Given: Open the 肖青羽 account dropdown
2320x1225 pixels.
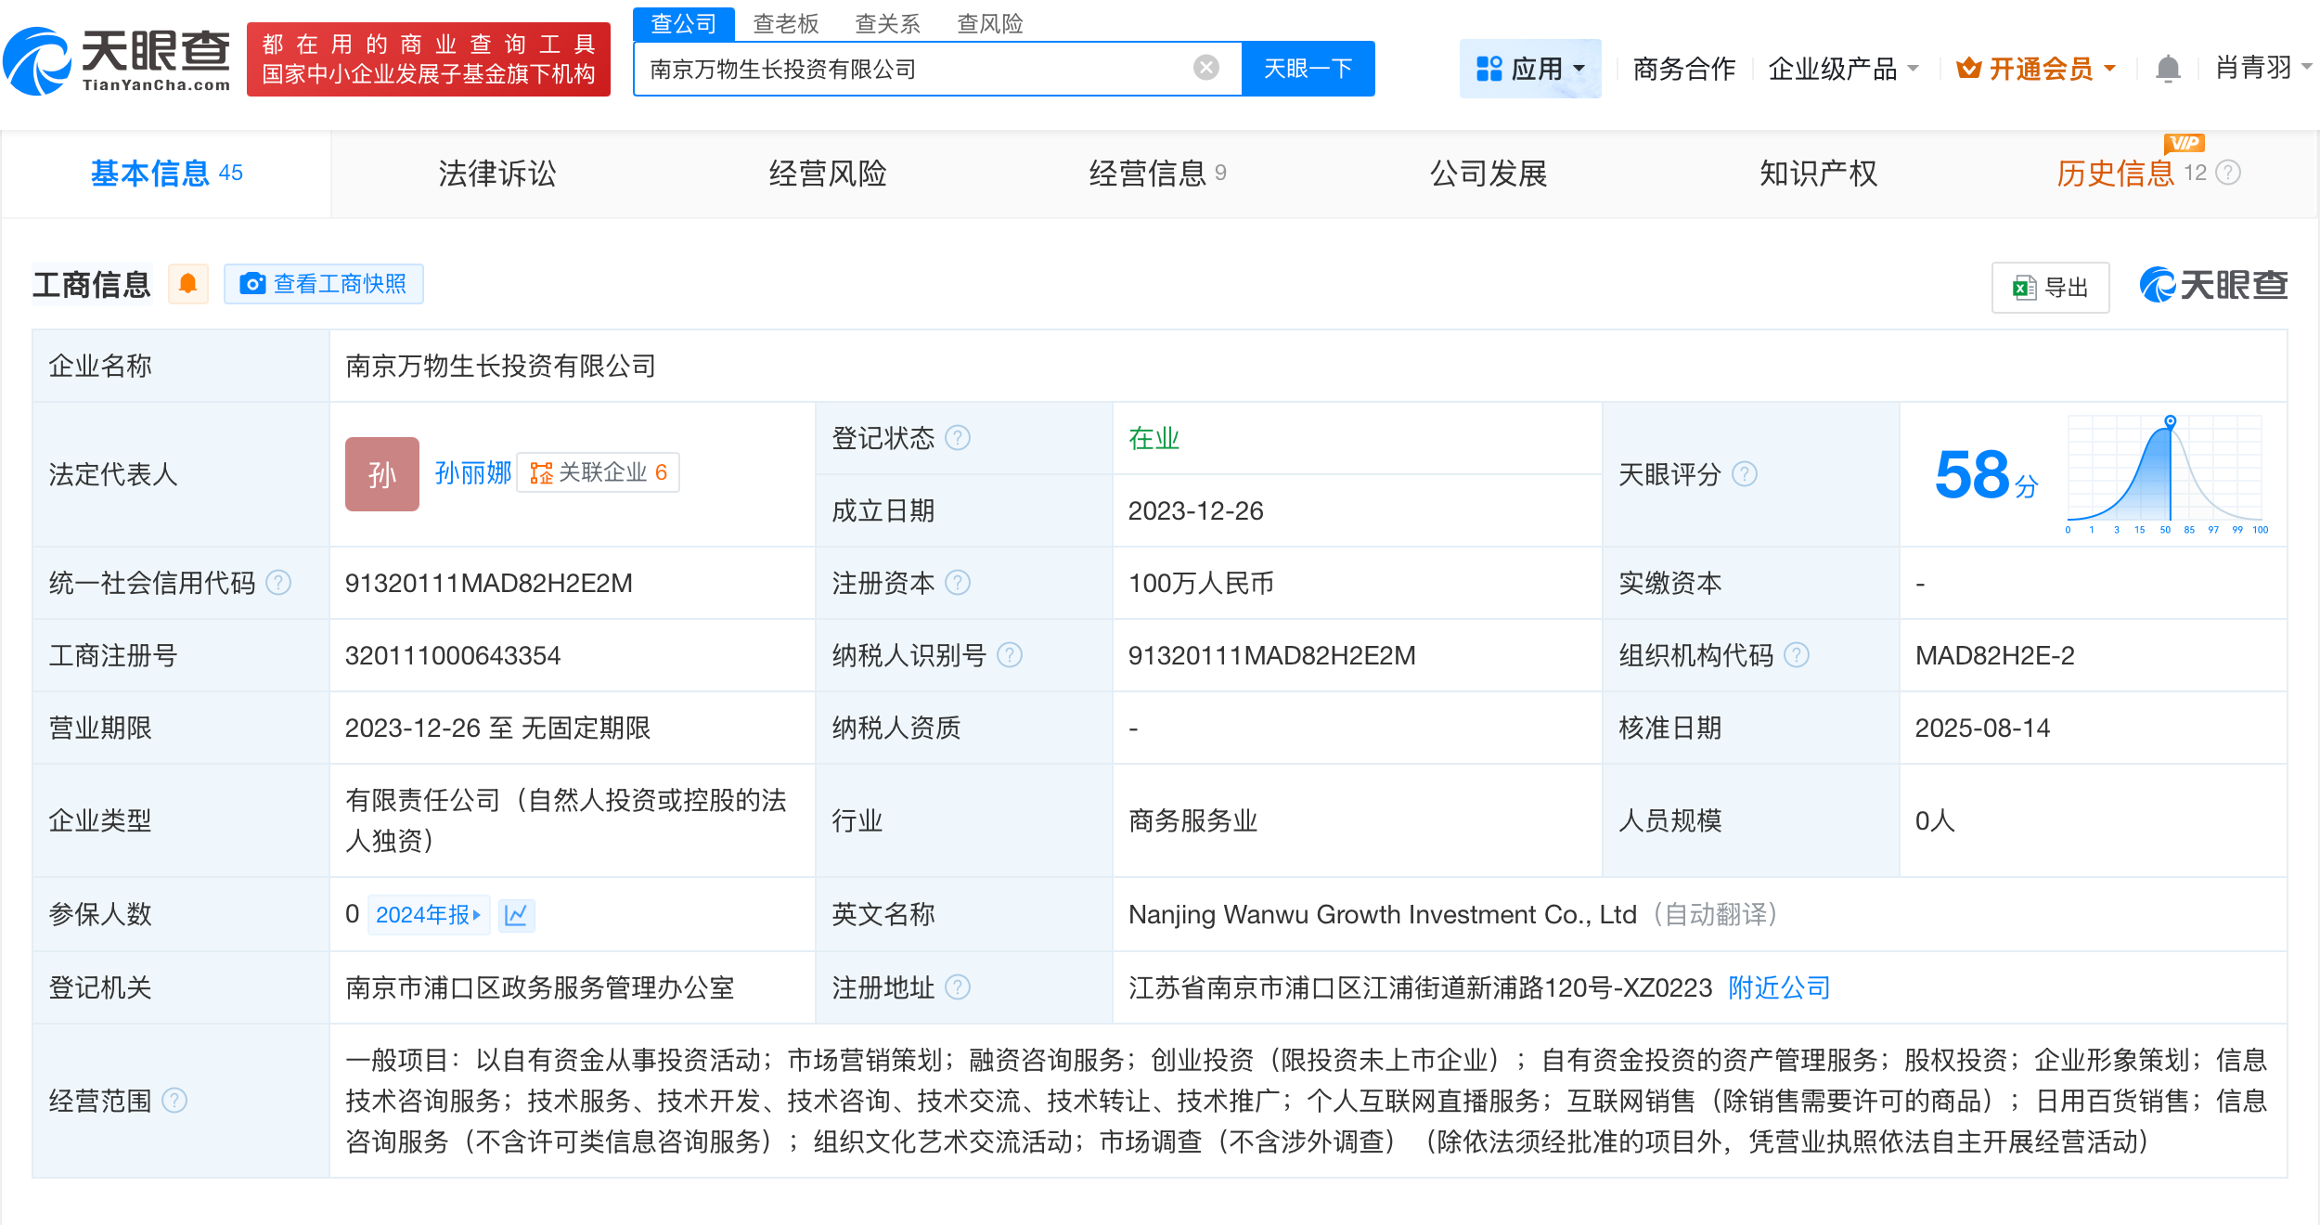Looking at the screenshot, I should [2259, 68].
